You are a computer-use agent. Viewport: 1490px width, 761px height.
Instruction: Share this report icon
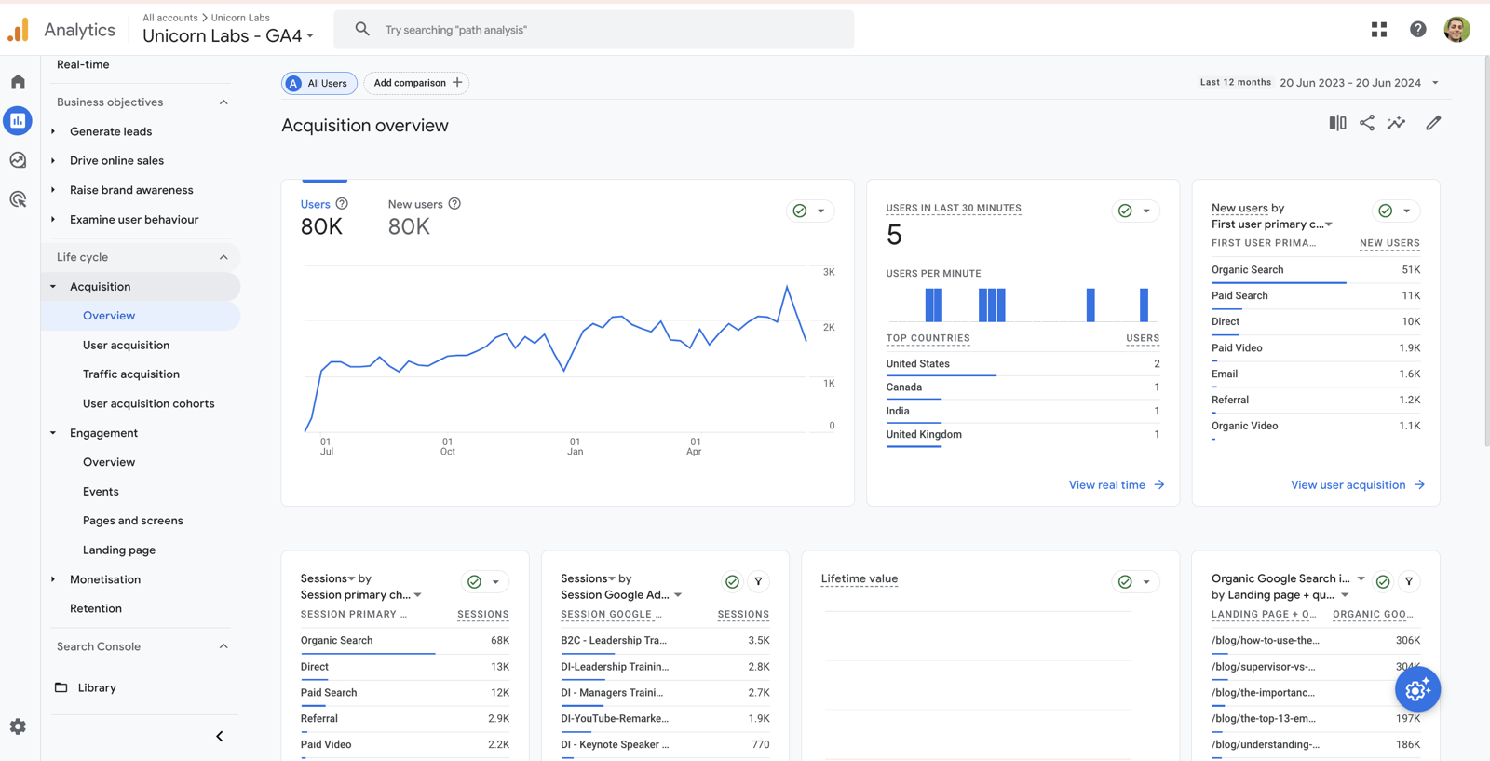pos(1366,123)
